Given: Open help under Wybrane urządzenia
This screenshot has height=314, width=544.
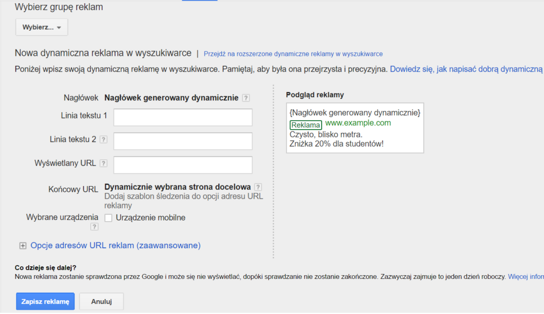Looking at the screenshot, I should click(x=94, y=226).
